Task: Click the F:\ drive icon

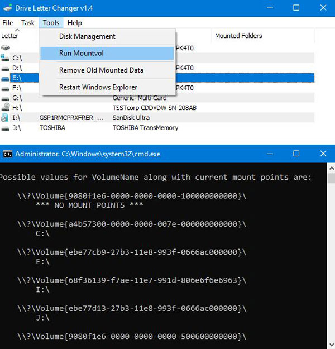Action: click(5, 88)
